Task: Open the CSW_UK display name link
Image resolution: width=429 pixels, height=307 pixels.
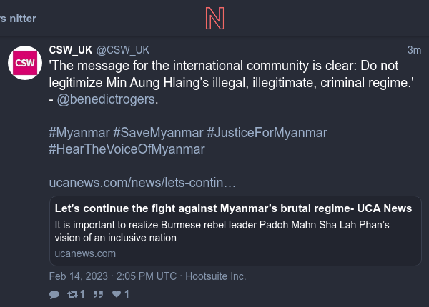Action: coord(71,49)
